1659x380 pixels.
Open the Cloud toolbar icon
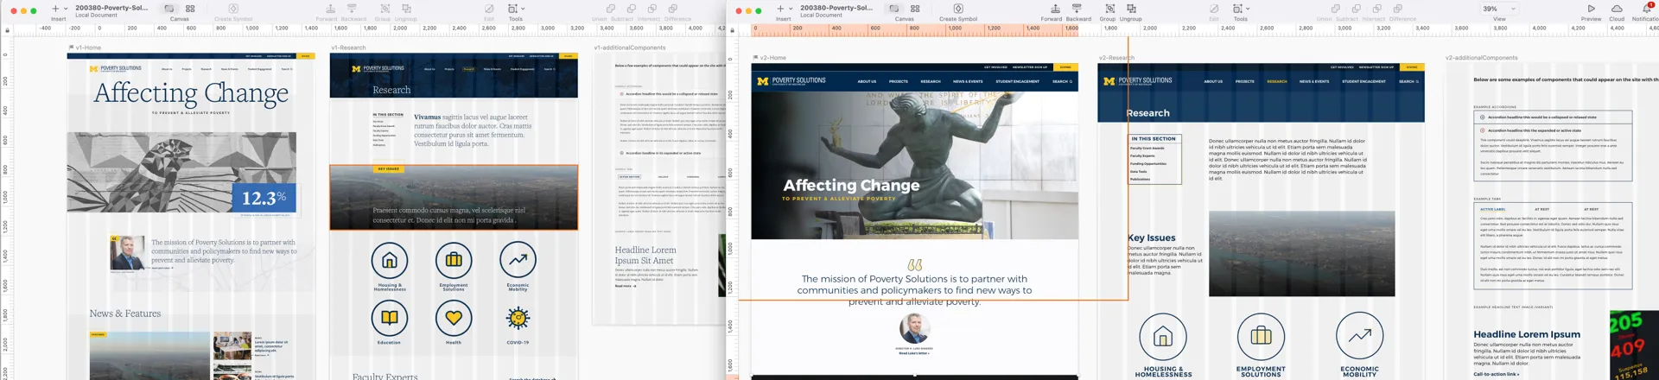[x=1616, y=9]
